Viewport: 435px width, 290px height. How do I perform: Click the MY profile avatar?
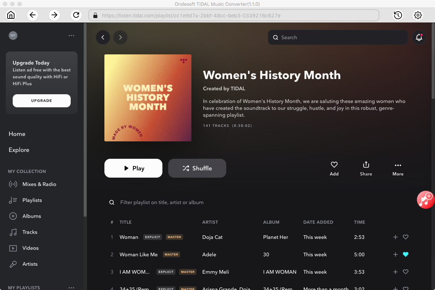[x=13, y=36]
